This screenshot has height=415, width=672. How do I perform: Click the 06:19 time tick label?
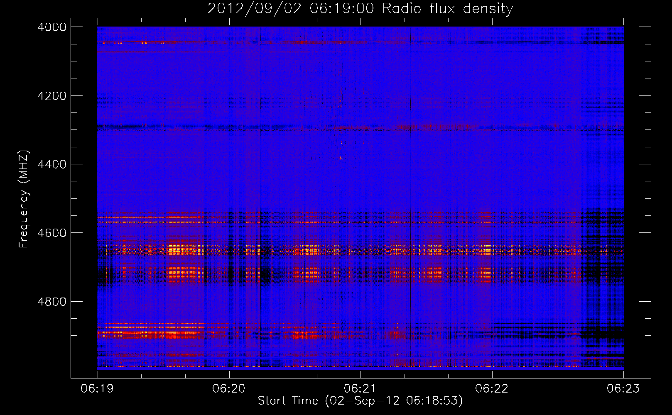(x=98, y=389)
